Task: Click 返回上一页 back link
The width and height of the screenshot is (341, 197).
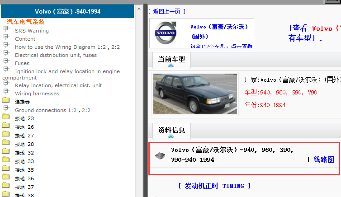Action: [166, 11]
